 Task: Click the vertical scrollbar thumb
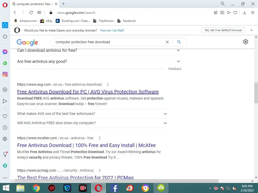256,93
